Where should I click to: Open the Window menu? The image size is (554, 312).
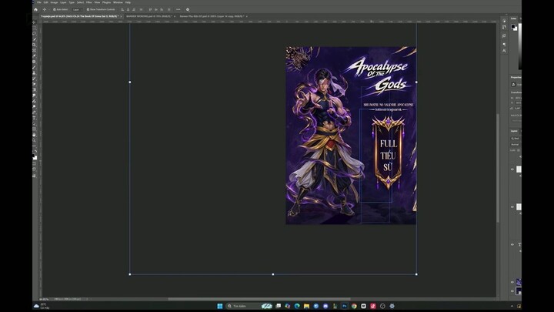118,2
